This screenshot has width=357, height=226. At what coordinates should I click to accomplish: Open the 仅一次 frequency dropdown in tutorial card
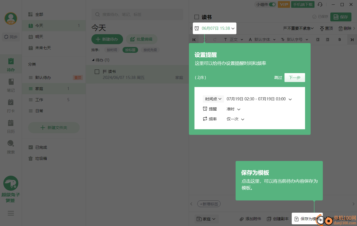(235, 119)
